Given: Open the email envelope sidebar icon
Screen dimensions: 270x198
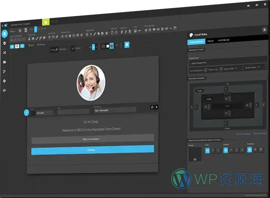Looking at the screenshot, I should tap(5, 62).
